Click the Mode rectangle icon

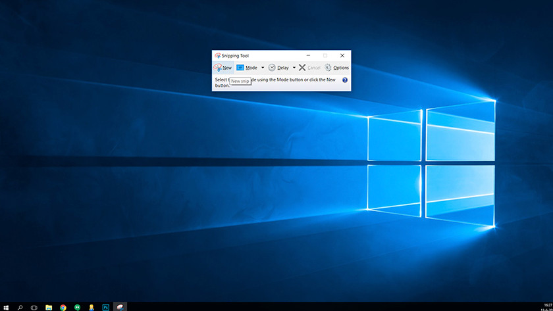coord(240,68)
